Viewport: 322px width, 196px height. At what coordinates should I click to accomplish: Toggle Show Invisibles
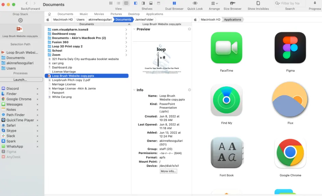pos(258,3)
